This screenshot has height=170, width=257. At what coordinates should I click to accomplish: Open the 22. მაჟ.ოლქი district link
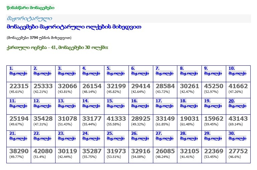(42, 136)
